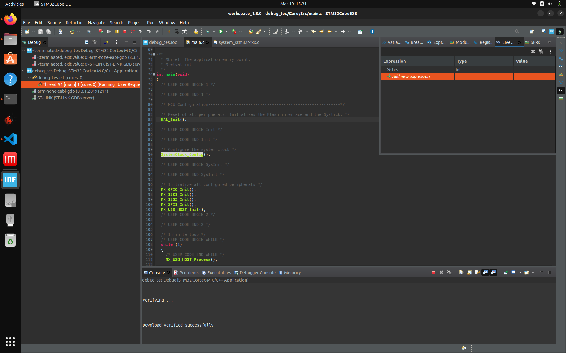Pause execution with the Suspend icon
Viewport: 566px width, 353px height.
tap(117, 31)
